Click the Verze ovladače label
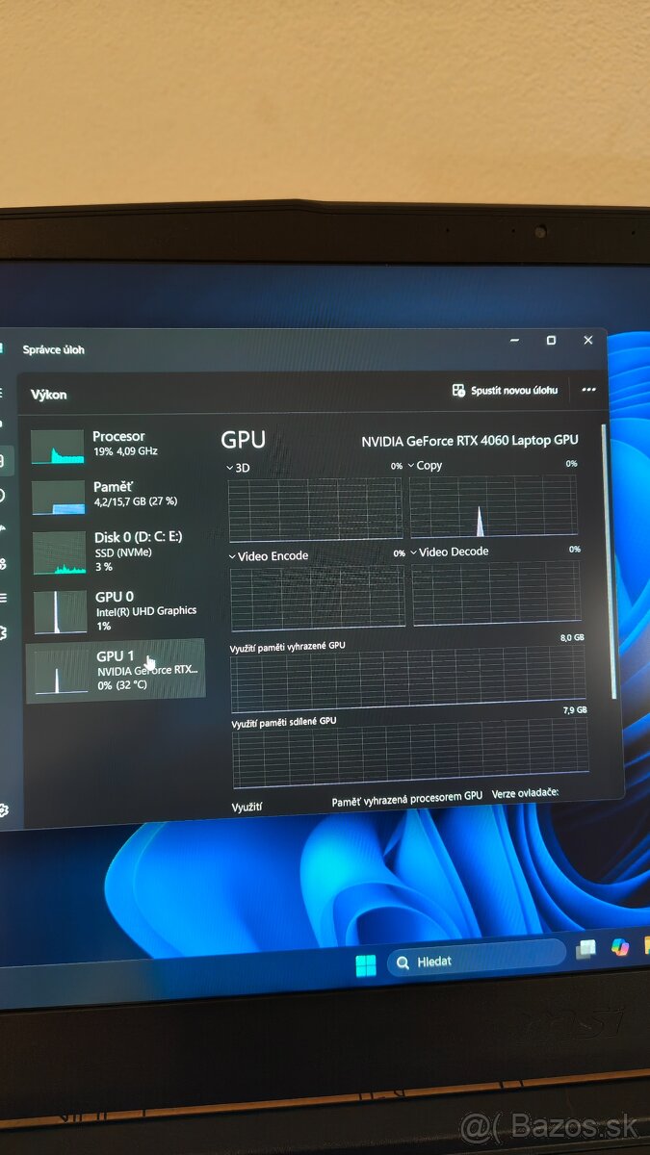Viewport: 650px width, 1155px height. [x=526, y=793]
